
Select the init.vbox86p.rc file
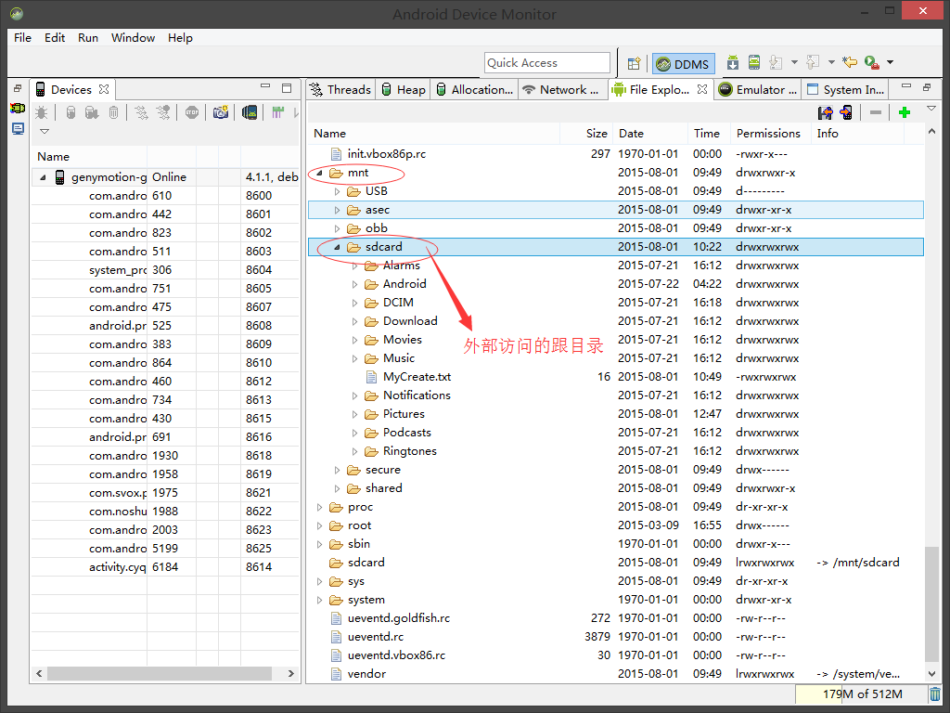pyautogui.click(x=387, y=154)
